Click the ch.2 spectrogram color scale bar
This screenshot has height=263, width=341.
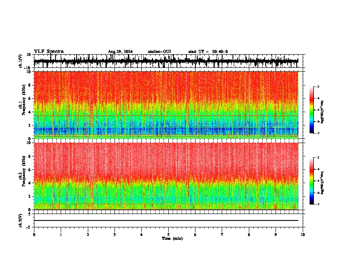tap(312, 181)
